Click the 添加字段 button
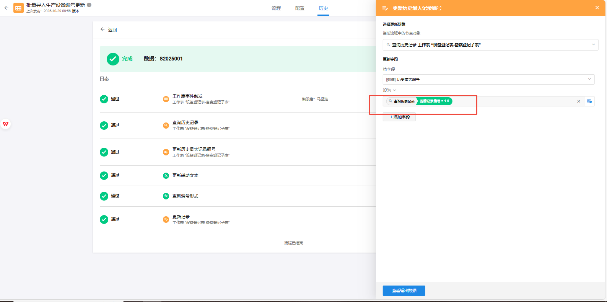Viewport: 607px width, 302px height. tap(399, 117)
